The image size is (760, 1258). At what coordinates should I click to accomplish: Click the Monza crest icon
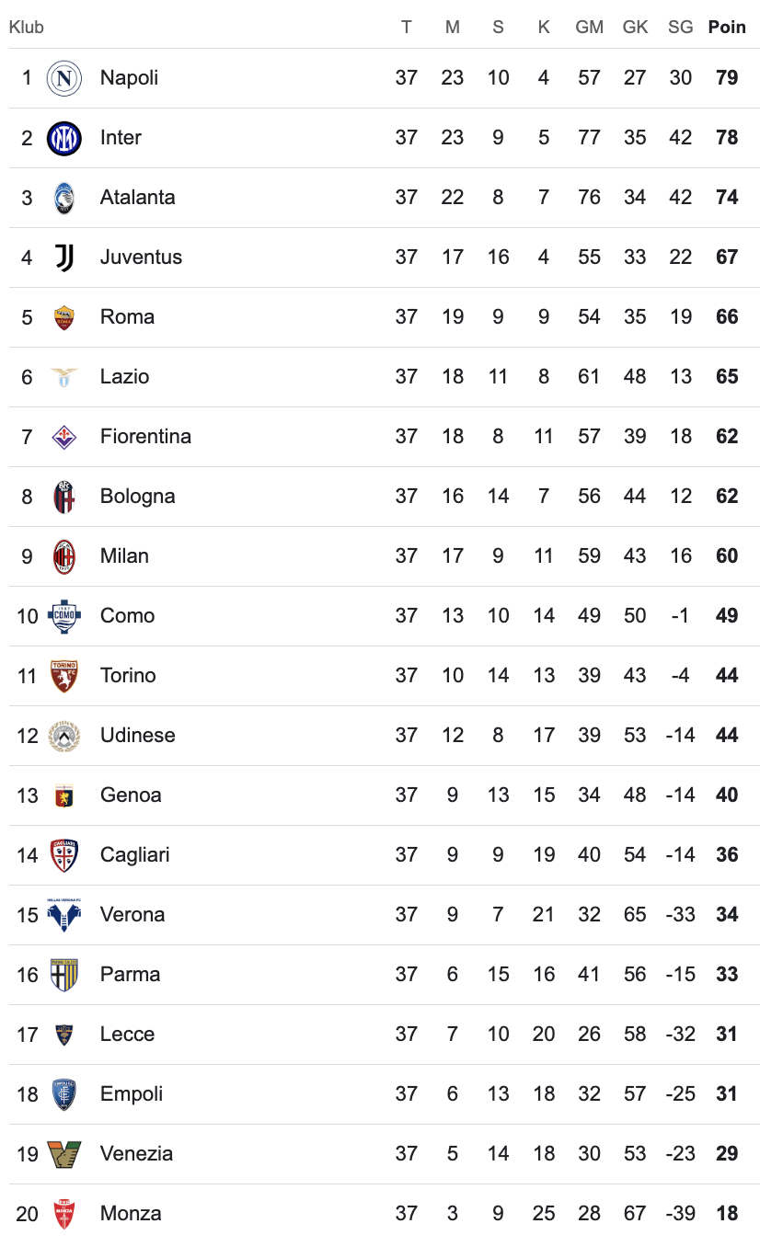[x=64, y=1214]
